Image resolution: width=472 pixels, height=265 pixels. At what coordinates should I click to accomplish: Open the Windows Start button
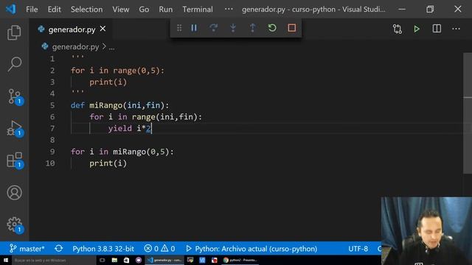pos(6,260)
